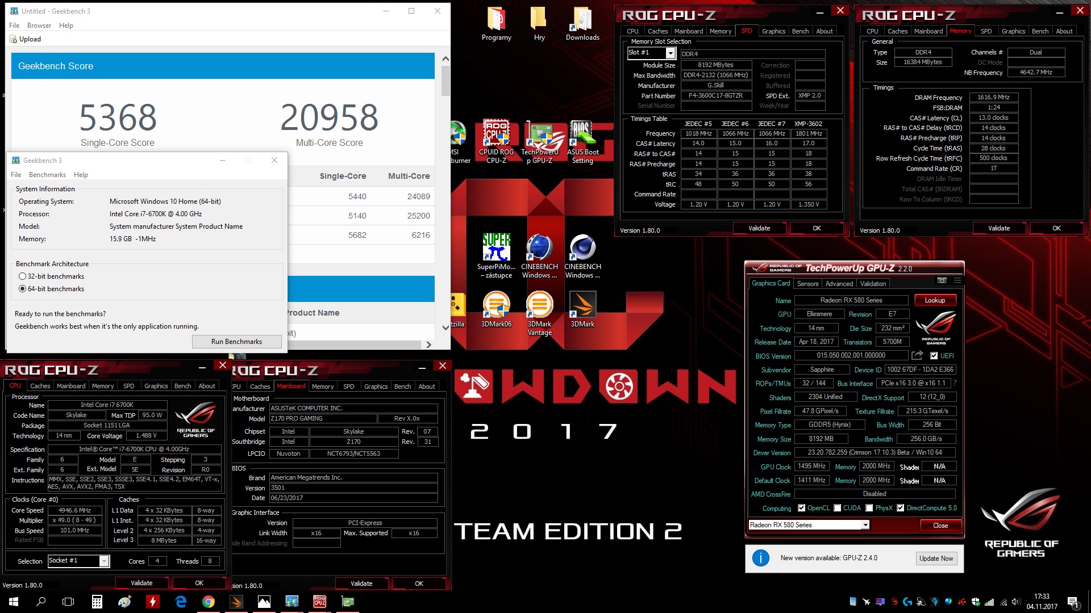Switch to Sensors tab in GPU-Z
The width and height of the screenshot is (1091, 613).
[807, 284]
